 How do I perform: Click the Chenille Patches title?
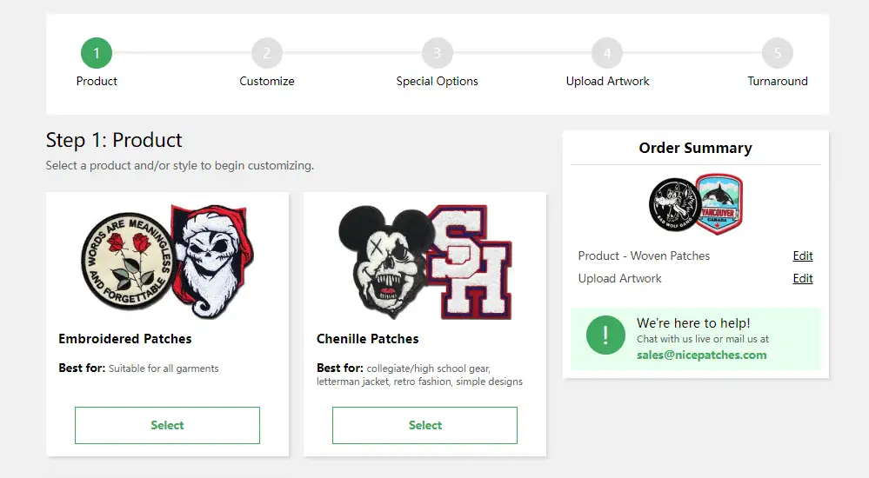pyautogui.click(x=367, y=339)
